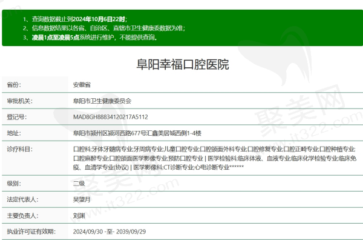Select validity period 2024/09/30 -至- 2039/09/29
The image size is (363, 240).
click(110, 232)
